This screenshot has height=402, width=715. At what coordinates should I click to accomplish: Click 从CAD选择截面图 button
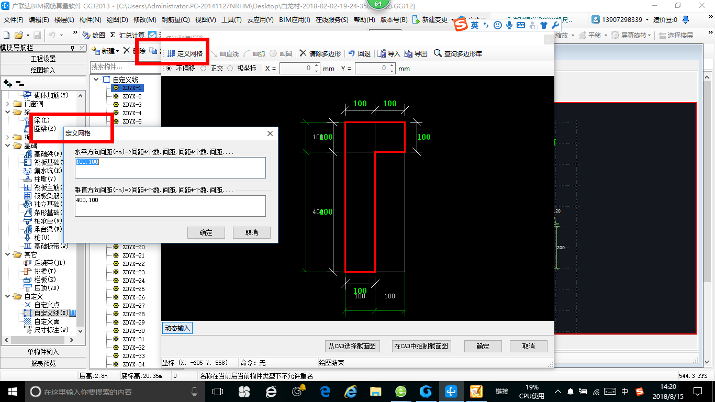(352, 346)
